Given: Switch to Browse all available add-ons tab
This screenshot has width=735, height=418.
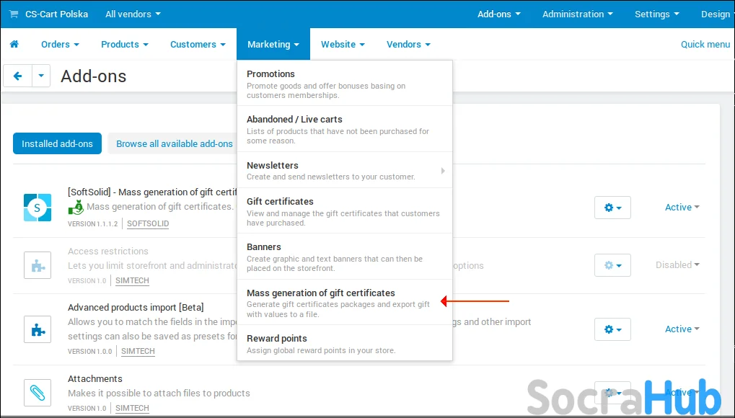Looking at the screenshot, I should [175, 144].
